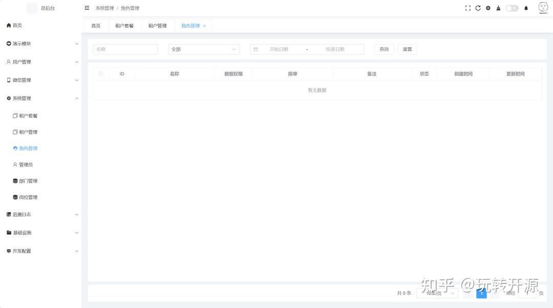
Task: Click the user avatar in the top-right corner
Action: 542,8
